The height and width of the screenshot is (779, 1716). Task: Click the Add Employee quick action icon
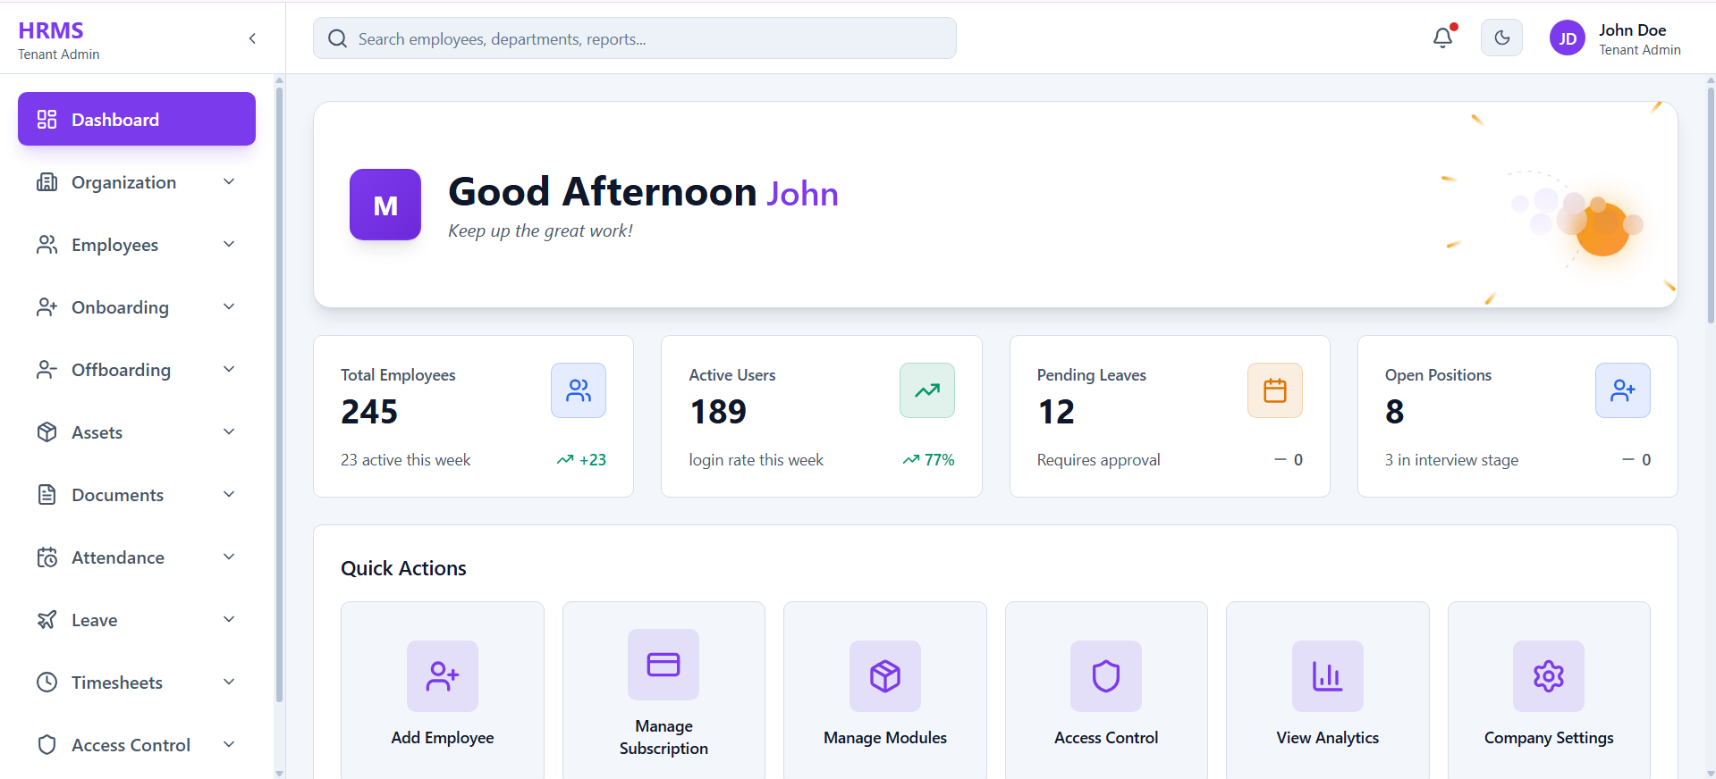(x=442, y=676)
